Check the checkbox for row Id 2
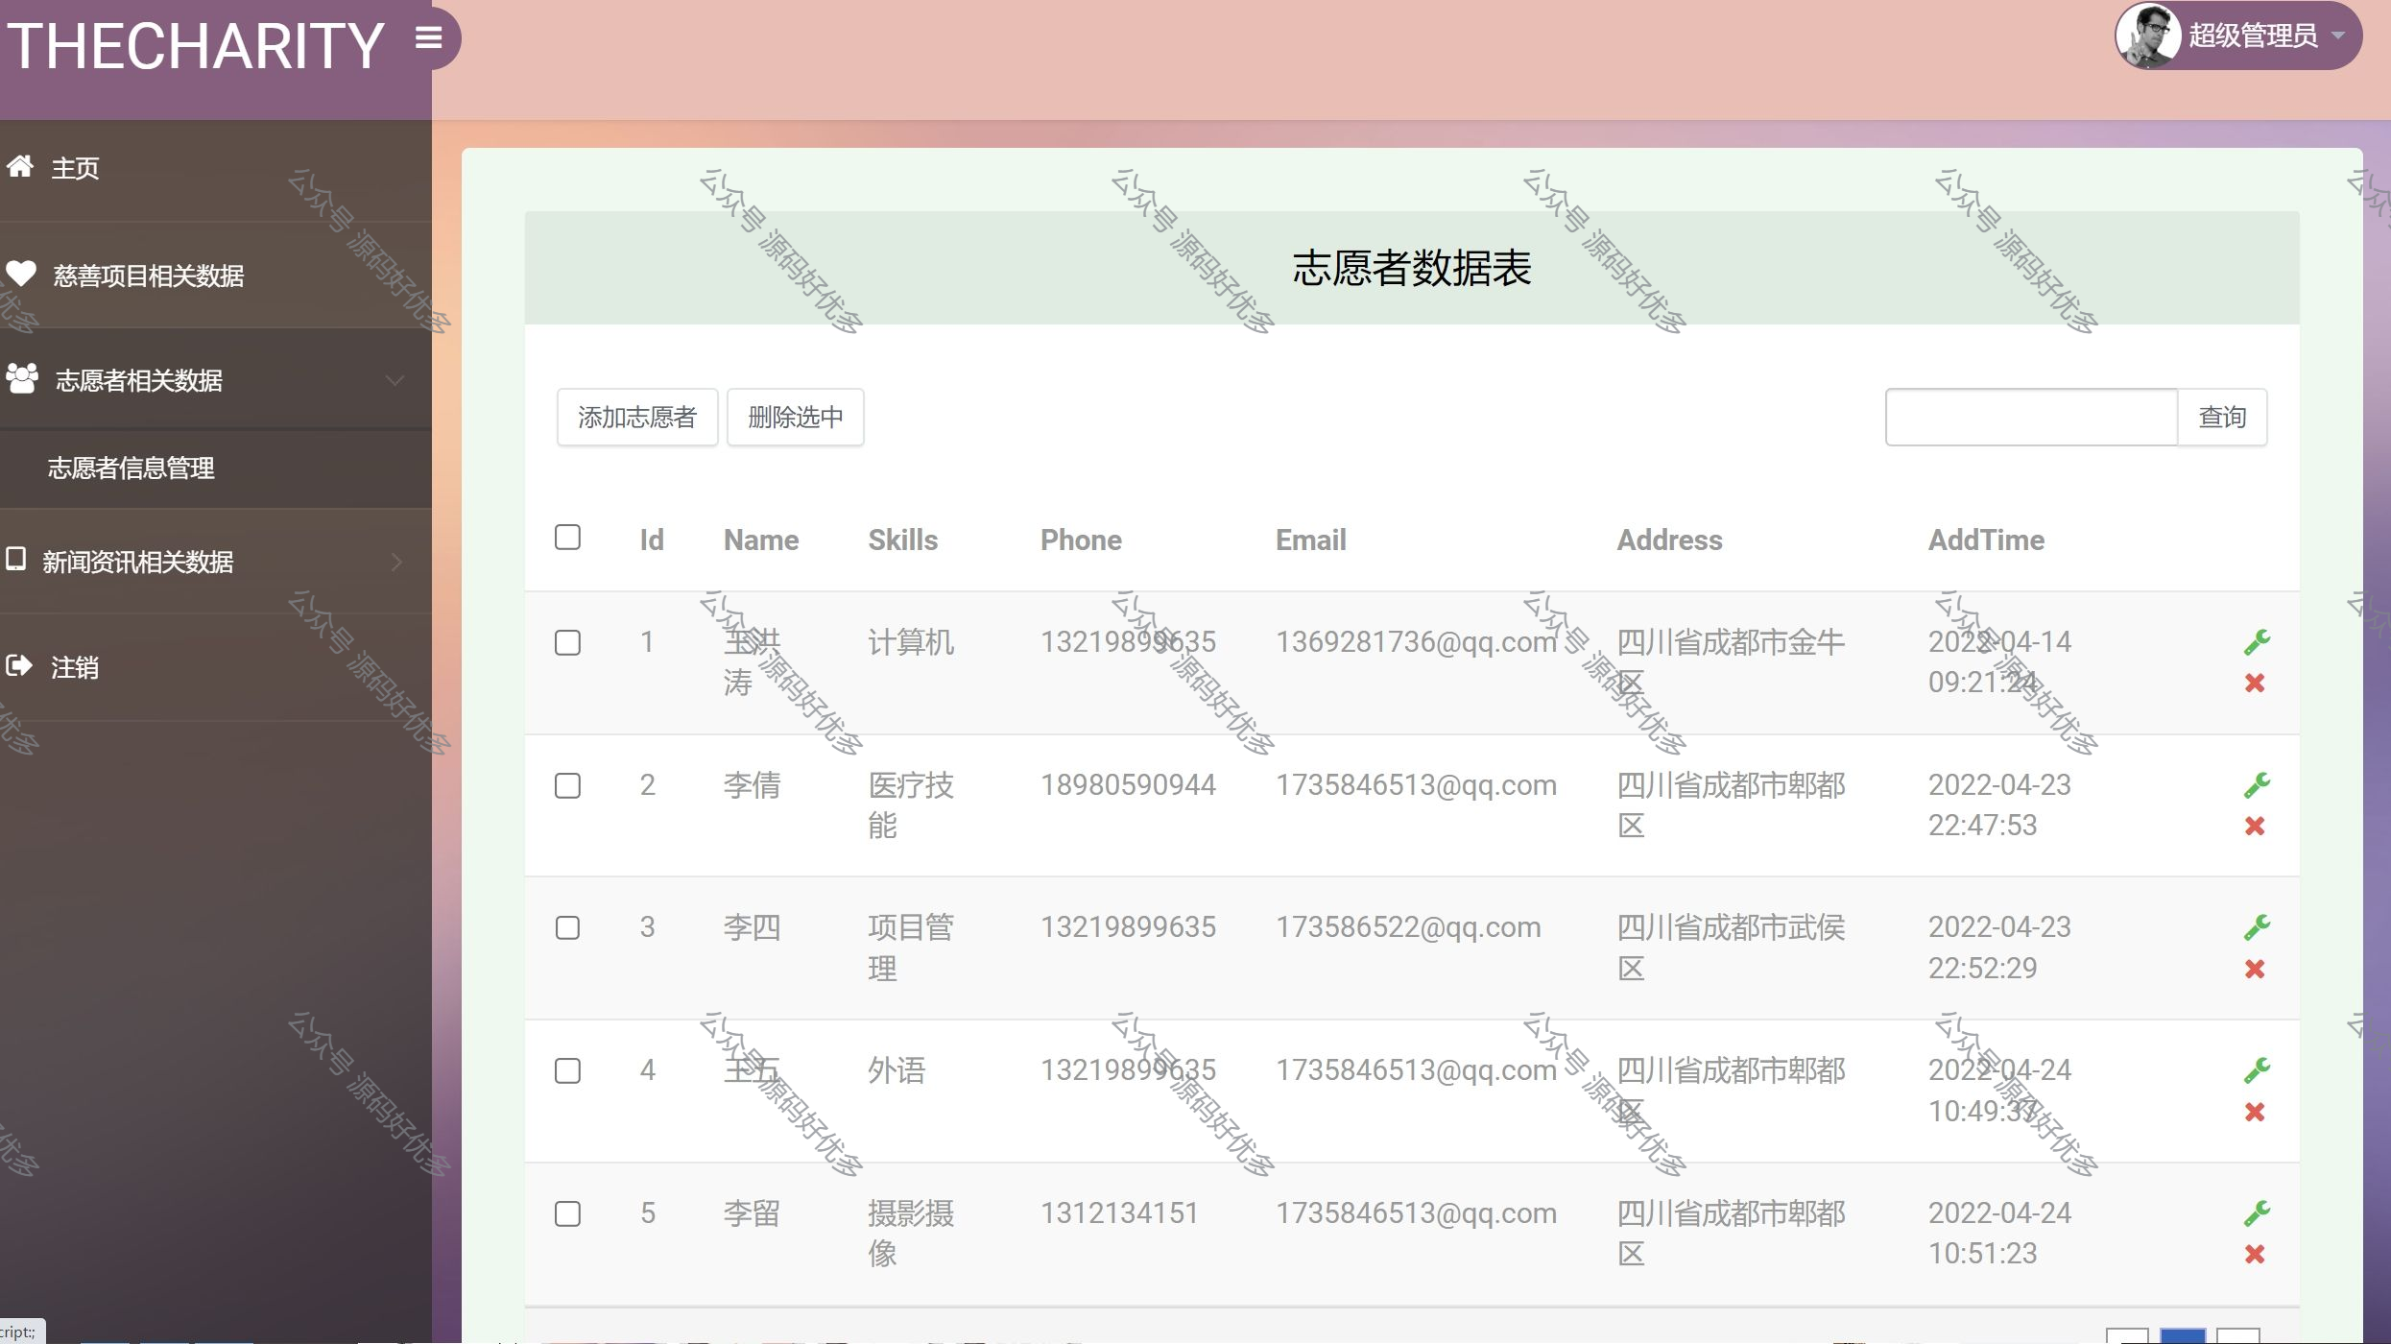The width and height of the screenshot is (2391, 1344). [x=567, y=785]
